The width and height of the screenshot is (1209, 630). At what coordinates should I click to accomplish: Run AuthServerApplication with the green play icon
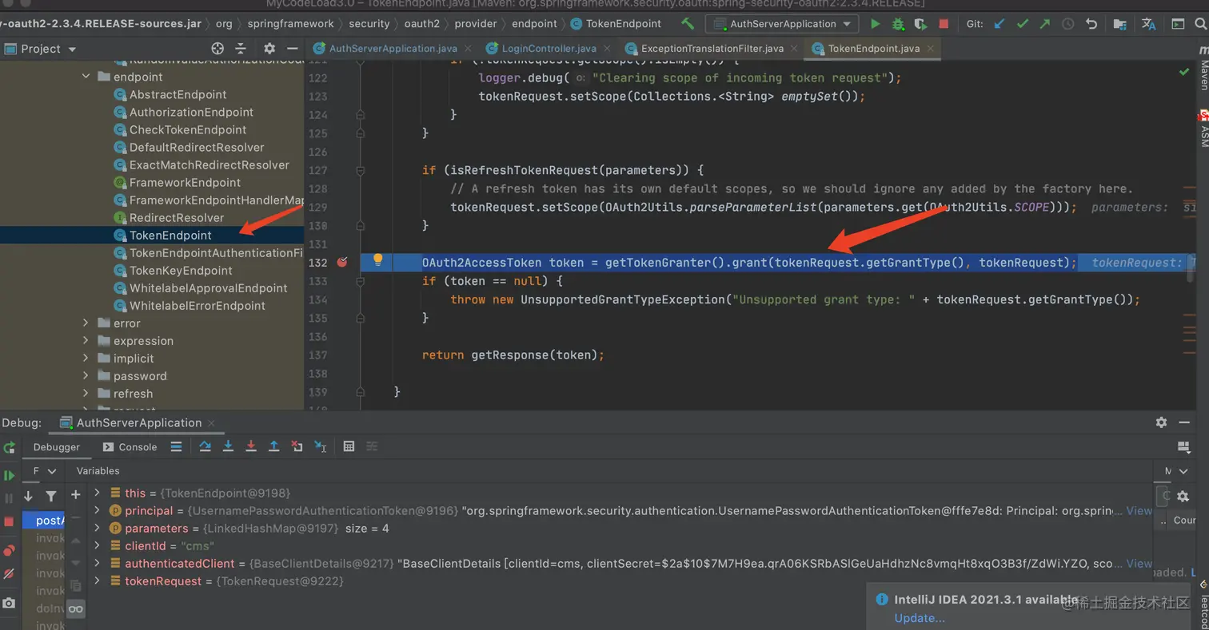[x=876, y=24]
